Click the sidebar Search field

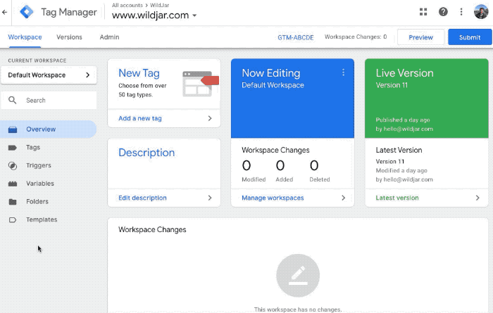[x=56, y=101]
